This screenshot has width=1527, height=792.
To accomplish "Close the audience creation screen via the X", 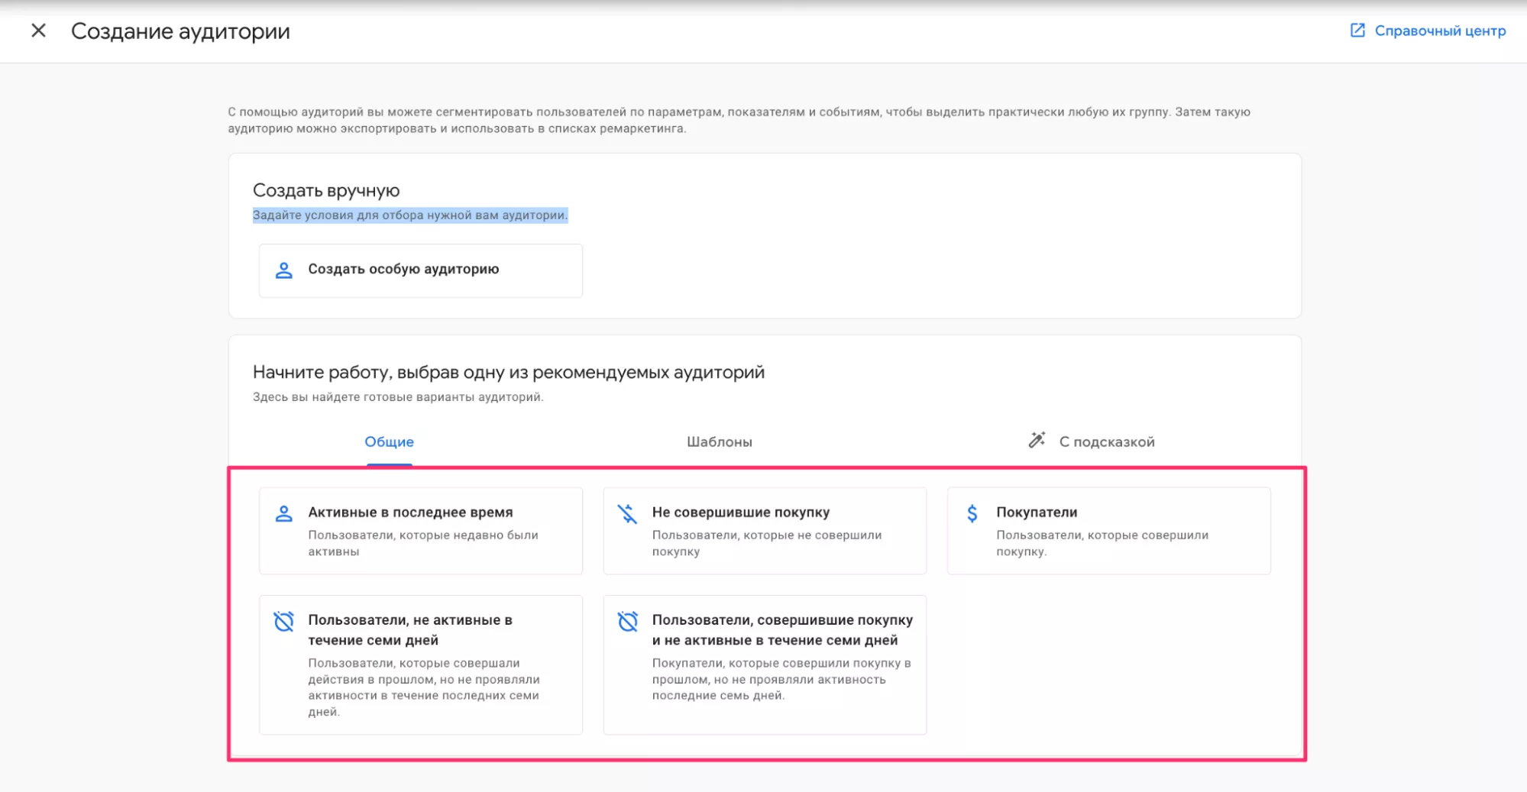I will tap(38, 31).
